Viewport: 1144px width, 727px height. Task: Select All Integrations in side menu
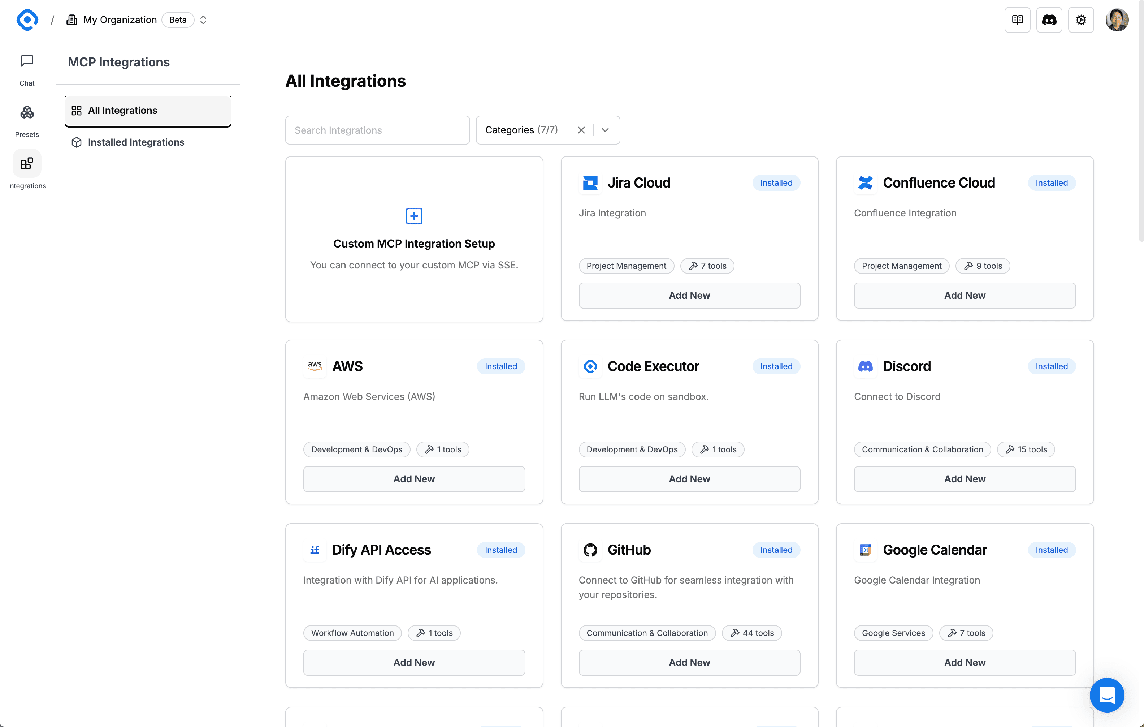click(x=148, y=110)
